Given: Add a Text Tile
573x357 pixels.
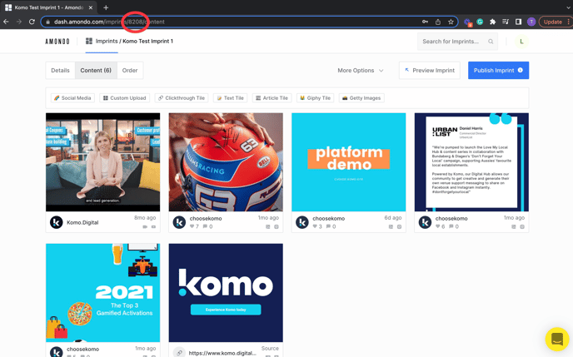Looking at the screenshot, I should [230, 98].
